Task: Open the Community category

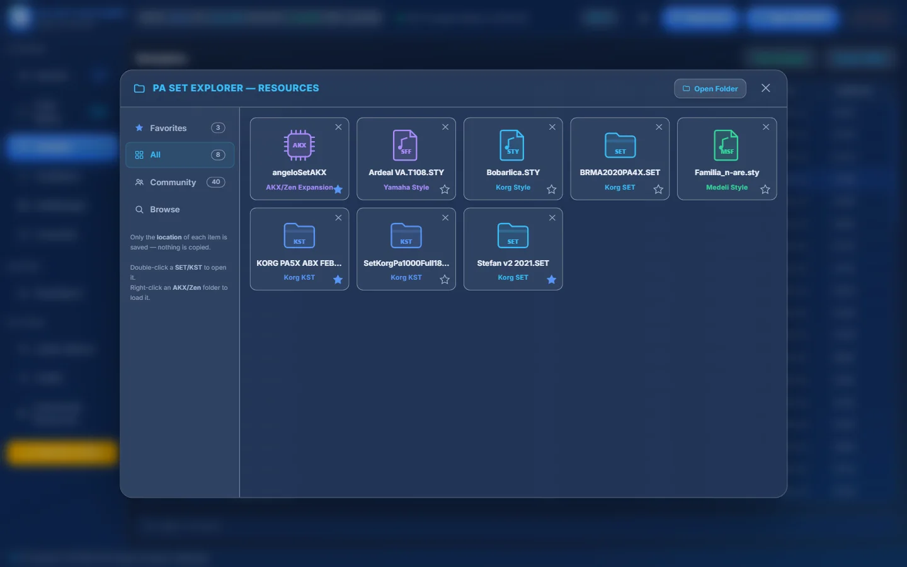Action: coord(180,182)
